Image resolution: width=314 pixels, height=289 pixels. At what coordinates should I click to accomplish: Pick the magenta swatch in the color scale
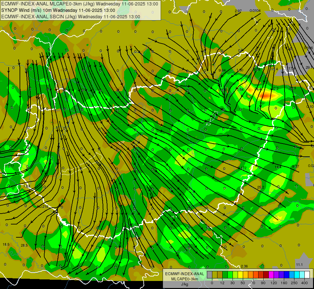click(x=271, y=275)
